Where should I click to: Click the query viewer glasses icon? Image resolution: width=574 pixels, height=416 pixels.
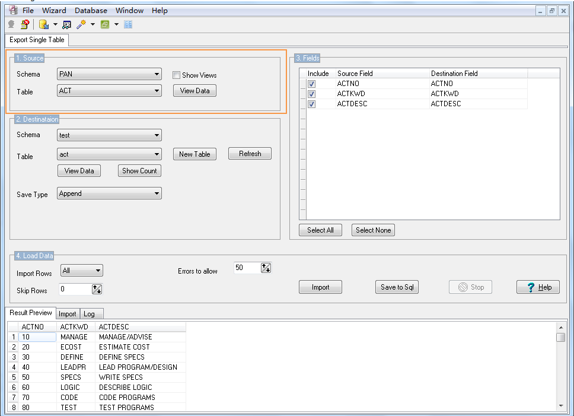(66, 24)
